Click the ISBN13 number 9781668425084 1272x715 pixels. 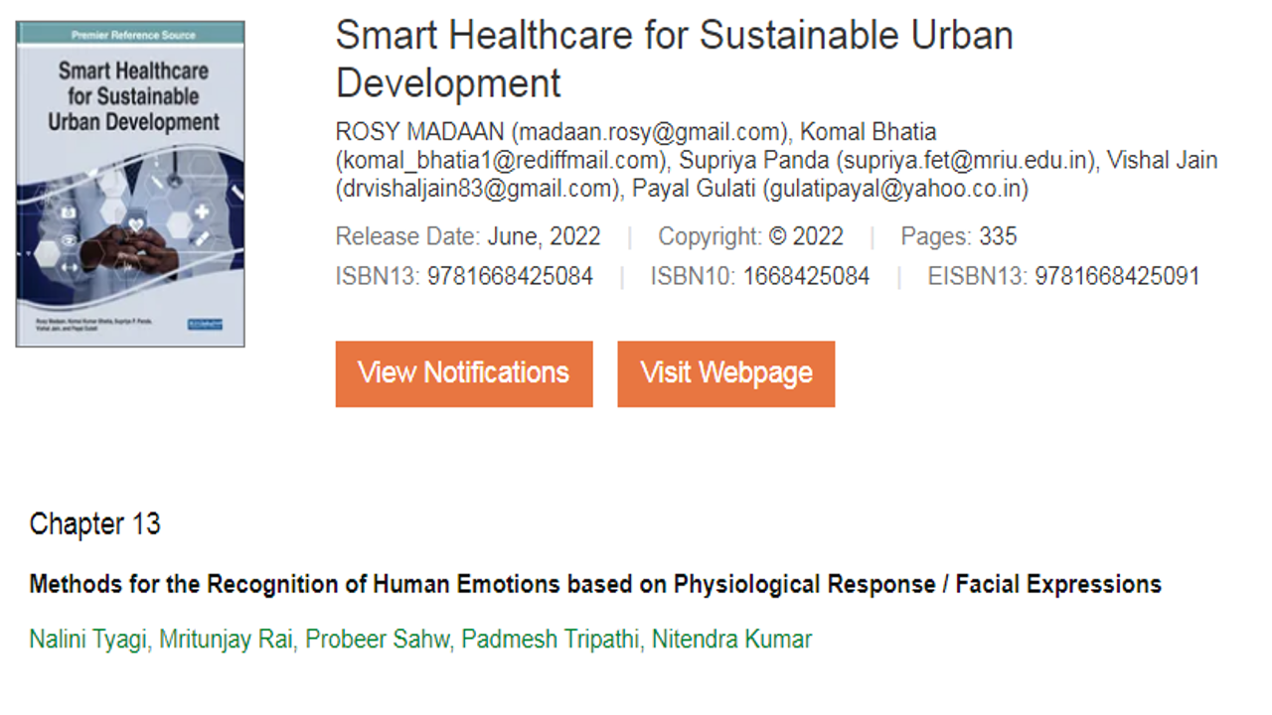pos(510,277)
